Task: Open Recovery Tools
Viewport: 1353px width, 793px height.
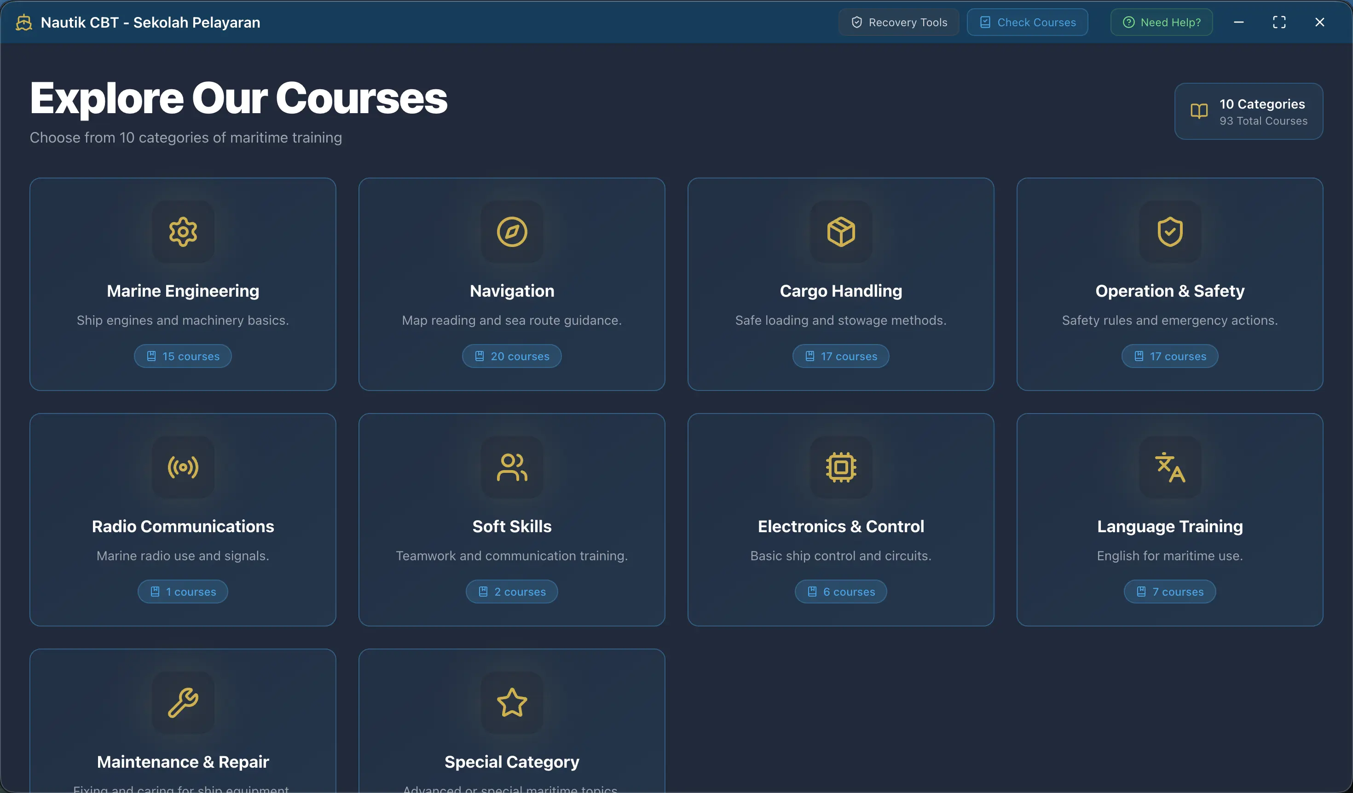Action: (899, 22)
